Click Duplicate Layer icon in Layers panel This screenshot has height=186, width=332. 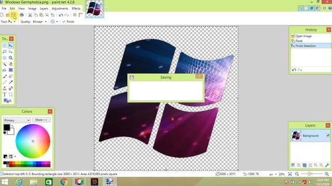tap(305, 165)
